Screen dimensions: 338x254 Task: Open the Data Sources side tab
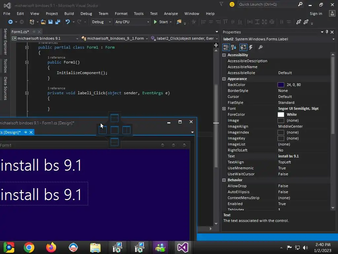click(5, 88)
